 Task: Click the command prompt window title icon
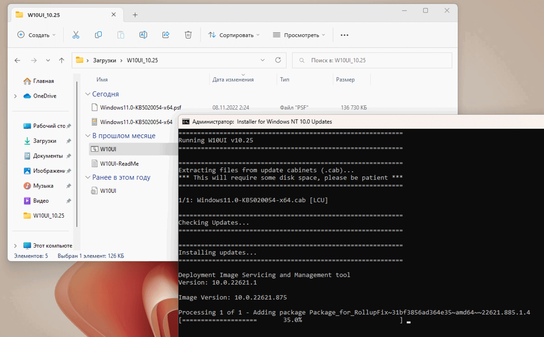[x=185, y=122]
